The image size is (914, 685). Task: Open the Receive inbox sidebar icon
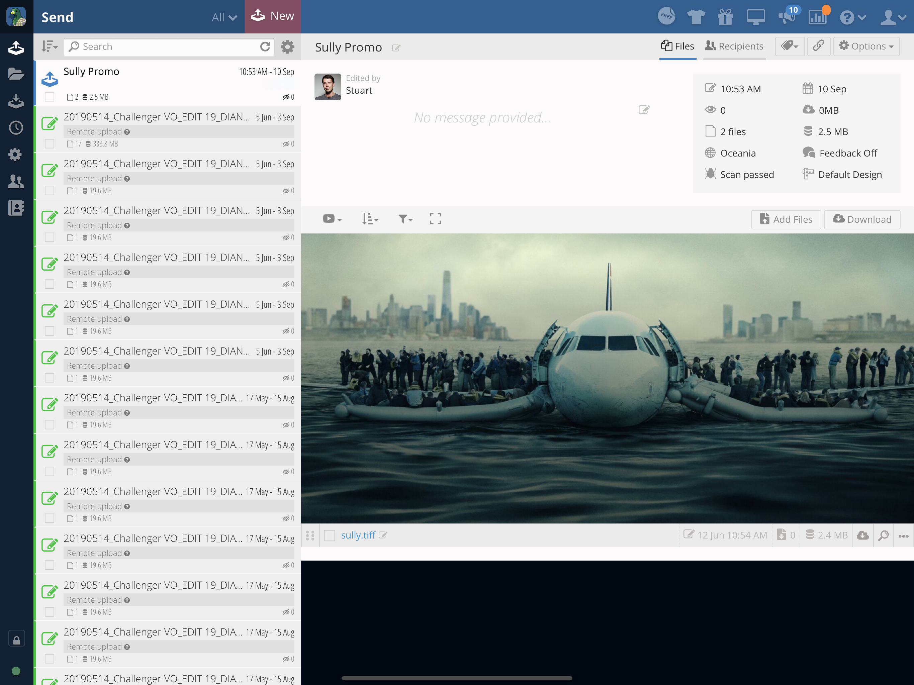coord(16,101)
